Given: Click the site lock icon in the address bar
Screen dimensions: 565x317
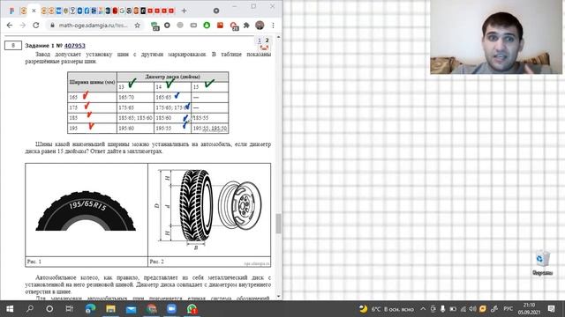Looking at the screenshot, I should point(53,26).
